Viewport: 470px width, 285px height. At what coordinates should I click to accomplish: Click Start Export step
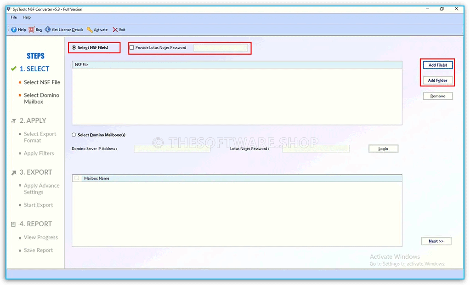pyautogui.click(x=39, y=205)
